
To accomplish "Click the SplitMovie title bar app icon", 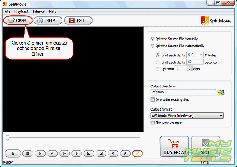I will pyautogui.click(x=5, y=4).
